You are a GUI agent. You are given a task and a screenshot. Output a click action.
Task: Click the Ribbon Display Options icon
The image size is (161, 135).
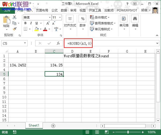[135, 4]
